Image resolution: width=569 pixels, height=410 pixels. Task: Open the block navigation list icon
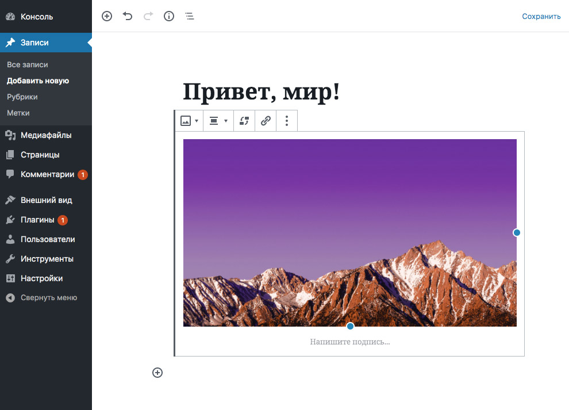tap(190, 16)
